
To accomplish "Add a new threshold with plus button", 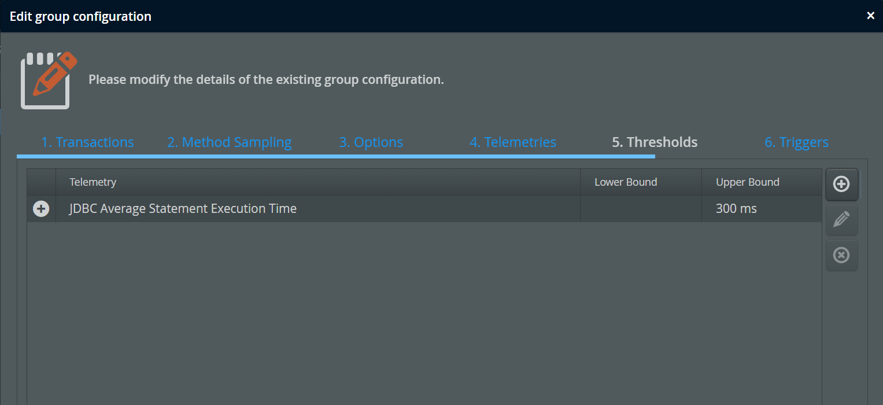I will (x=841, y=184).
